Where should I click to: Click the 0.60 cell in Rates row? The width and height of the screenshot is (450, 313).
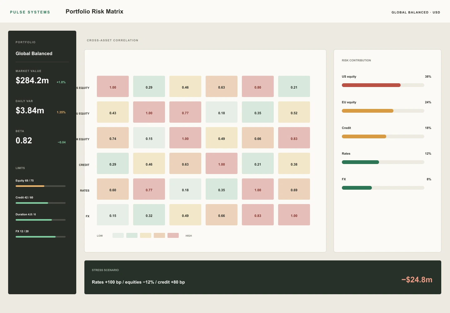pyautogui.click(x=113, y=189)
